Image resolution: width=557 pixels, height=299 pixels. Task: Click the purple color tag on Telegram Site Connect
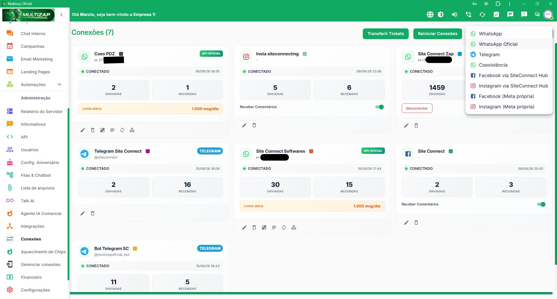[x=148, y=151]
